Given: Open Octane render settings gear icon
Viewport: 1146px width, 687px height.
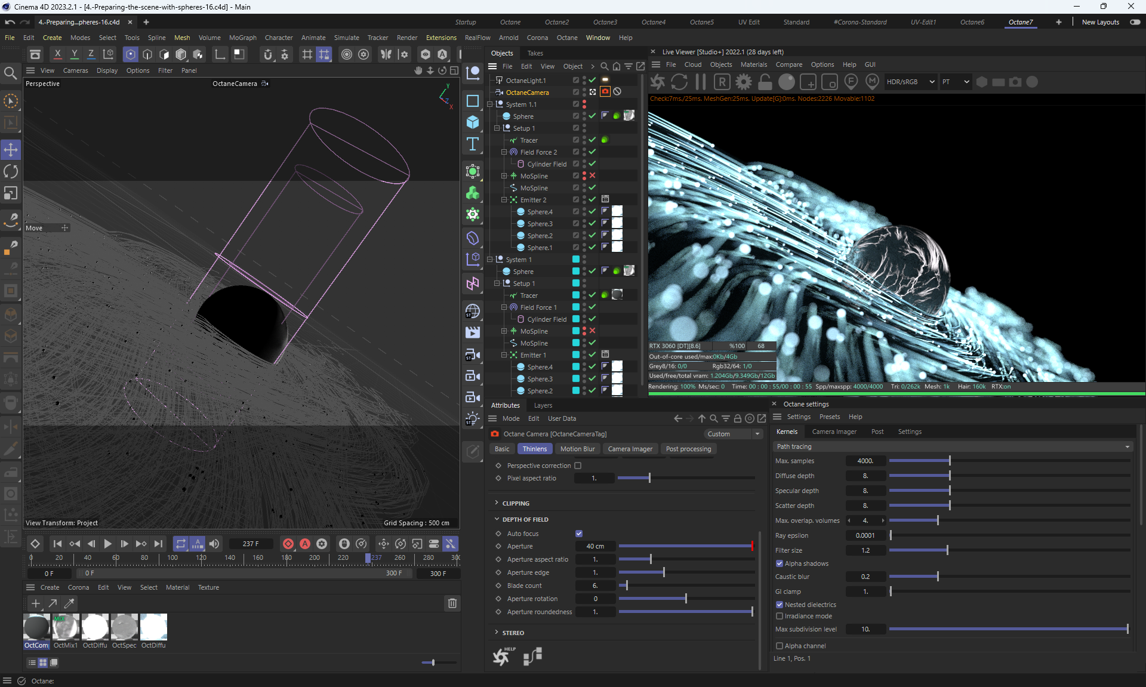Looking at the screenshot, I should point(744,82).
